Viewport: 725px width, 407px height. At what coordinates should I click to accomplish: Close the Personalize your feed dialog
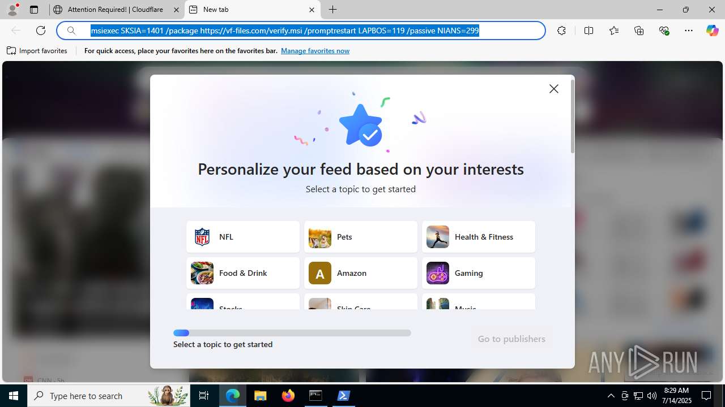[x=554, y=89]
